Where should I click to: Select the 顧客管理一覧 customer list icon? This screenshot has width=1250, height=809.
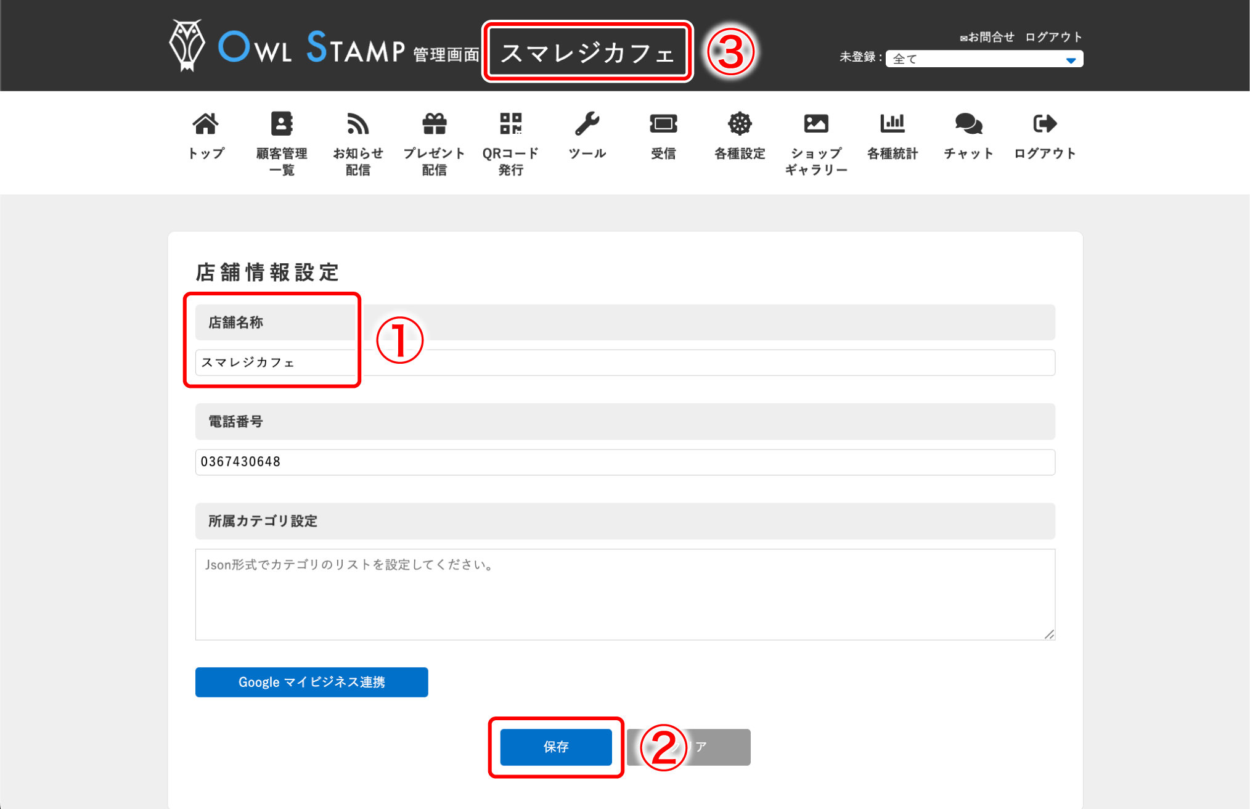pos(281,136)
